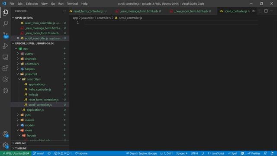Open hello_controller.js in explorer tree
Image resolution: width=277 pixels, height=156 pixels.
pyautogui.click(x=40, y=90)
